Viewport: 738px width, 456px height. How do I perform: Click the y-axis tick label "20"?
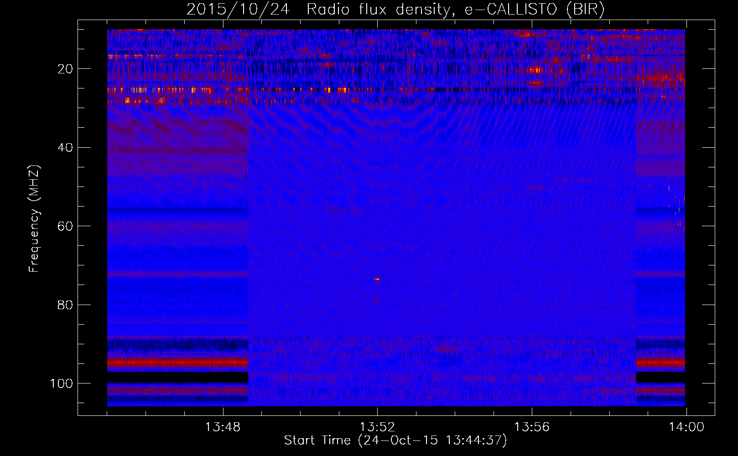pyautogui.click(x=66, y=69)
